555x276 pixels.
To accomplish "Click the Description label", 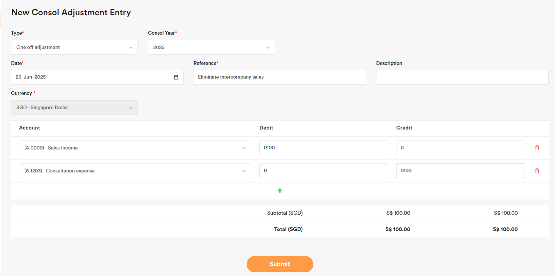I will click(x=389, y=63).
